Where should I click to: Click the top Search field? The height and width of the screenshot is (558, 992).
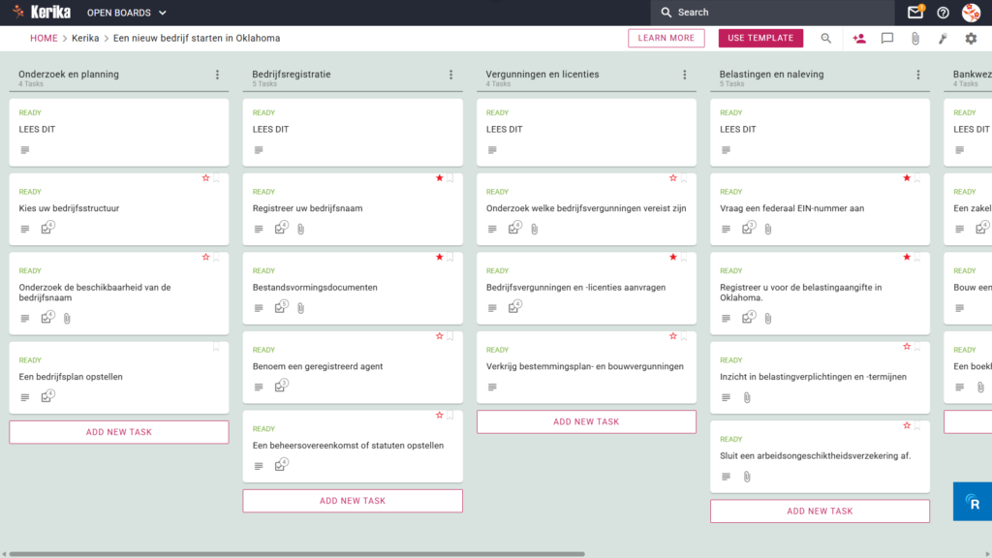[772, 12]
